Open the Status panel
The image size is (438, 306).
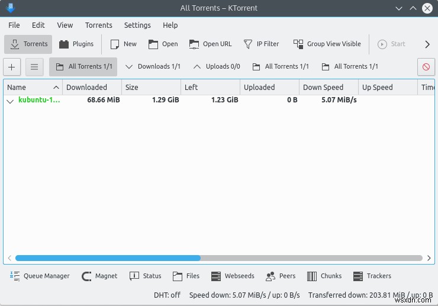[x=145, y=276]
